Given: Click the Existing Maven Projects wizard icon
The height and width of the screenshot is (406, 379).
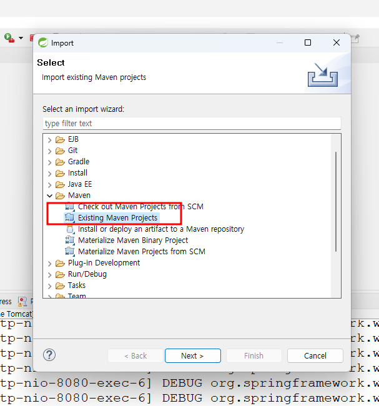Looking at the screenshot, I should (x=70, y=218).
